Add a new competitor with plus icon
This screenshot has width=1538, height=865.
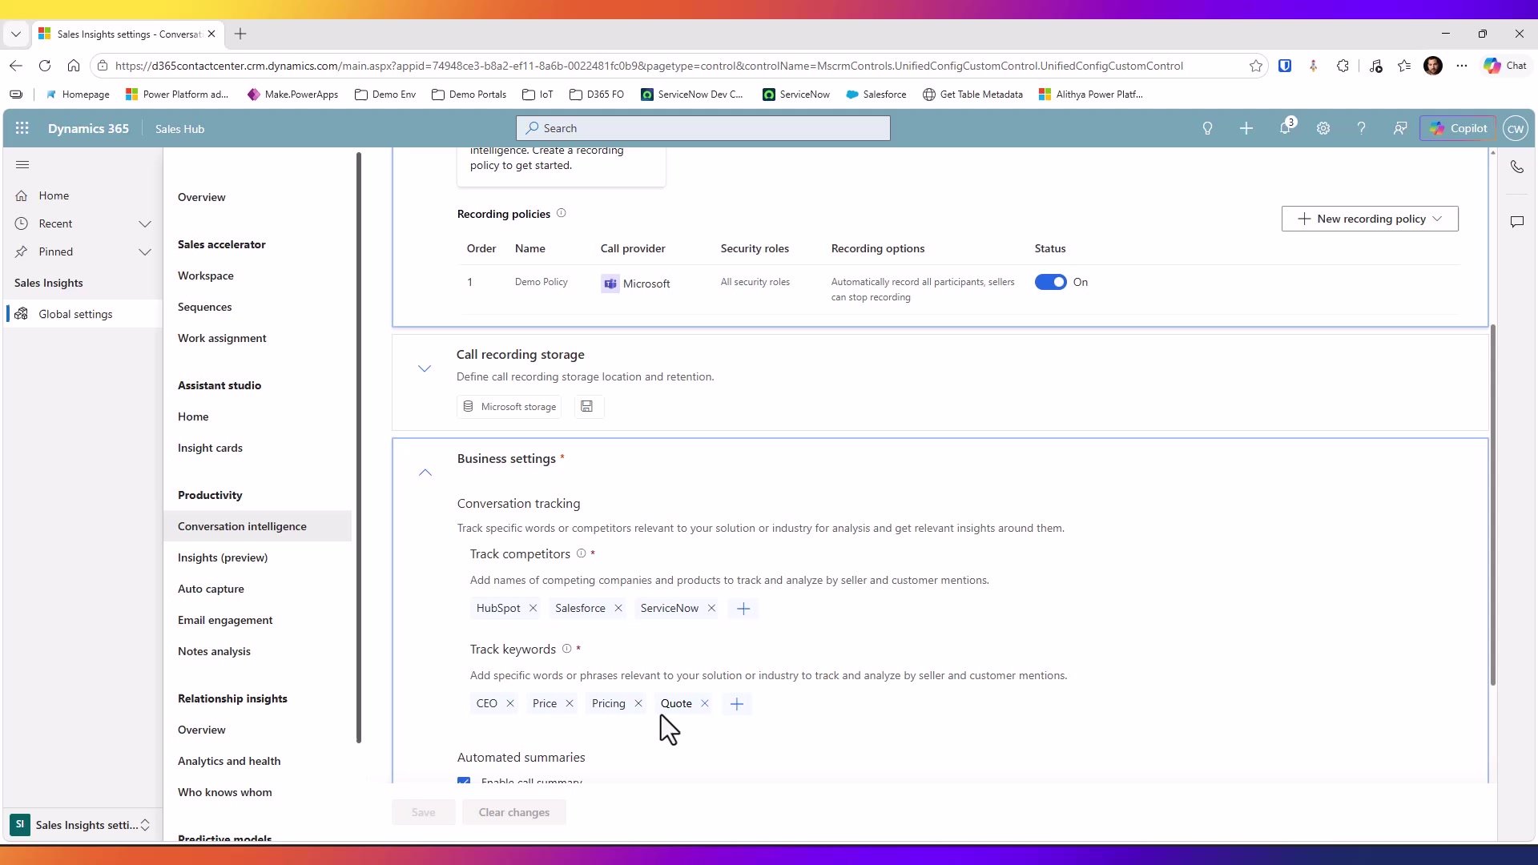pyautogui.click(x=743, y=609)
